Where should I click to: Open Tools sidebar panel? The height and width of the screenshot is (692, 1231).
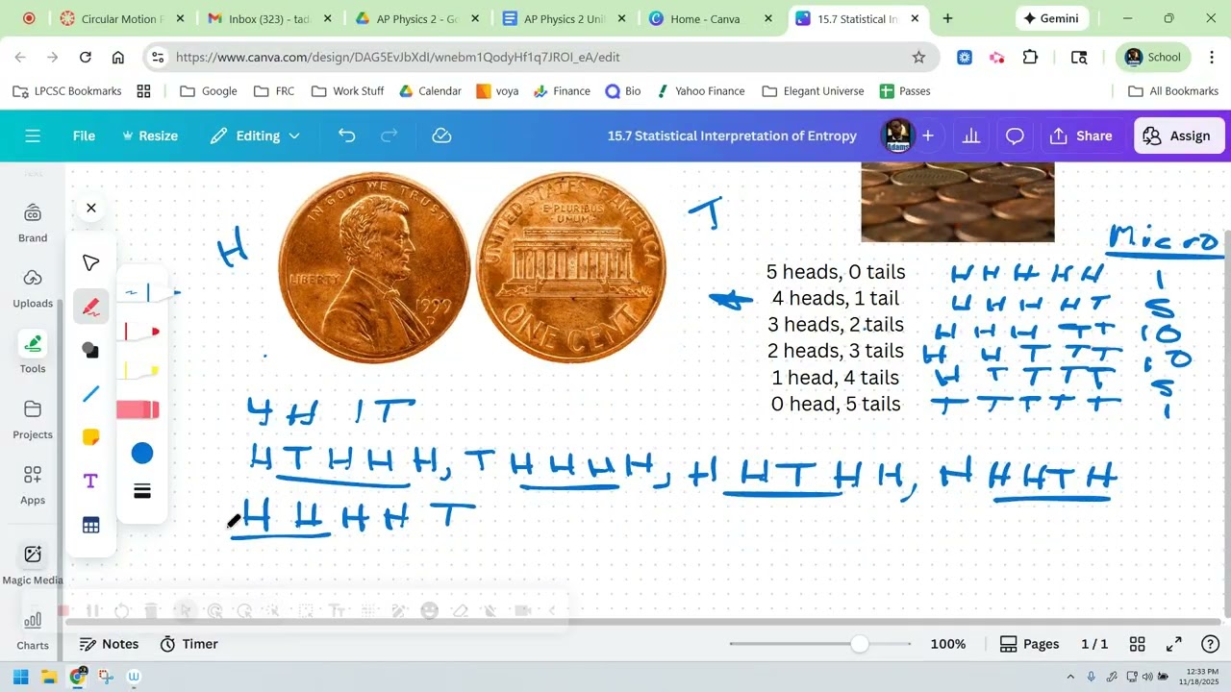point(33,354)
